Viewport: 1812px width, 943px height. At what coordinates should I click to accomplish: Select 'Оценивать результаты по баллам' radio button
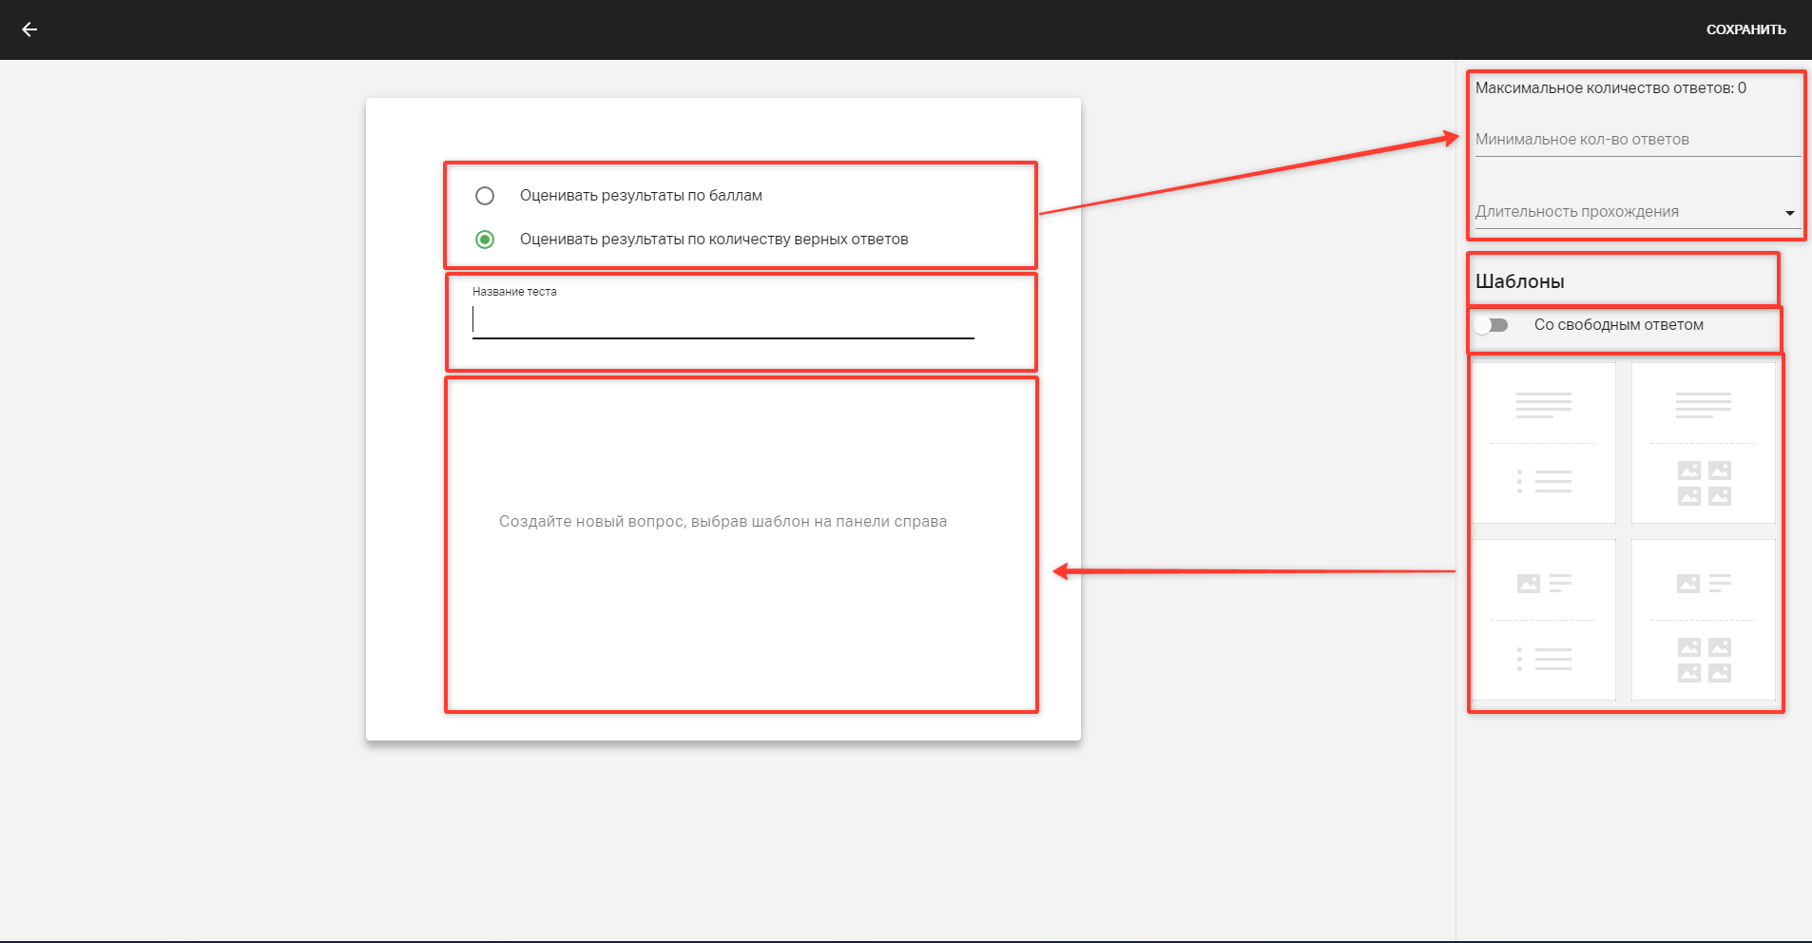coord(485,196)
